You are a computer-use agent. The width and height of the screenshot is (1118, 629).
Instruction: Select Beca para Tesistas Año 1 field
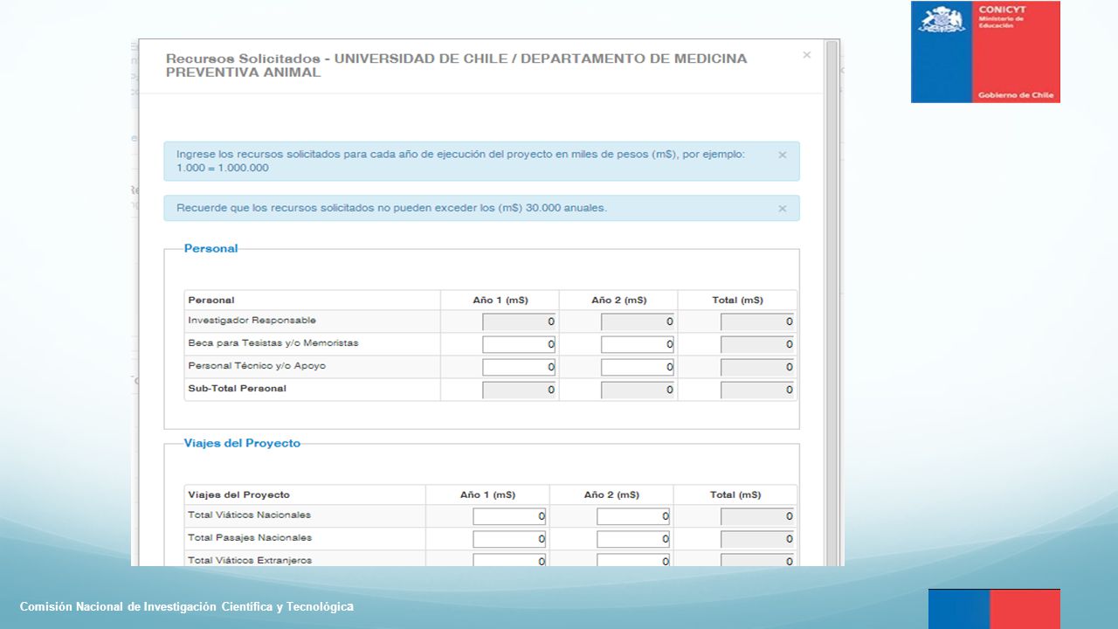[519, 344]
